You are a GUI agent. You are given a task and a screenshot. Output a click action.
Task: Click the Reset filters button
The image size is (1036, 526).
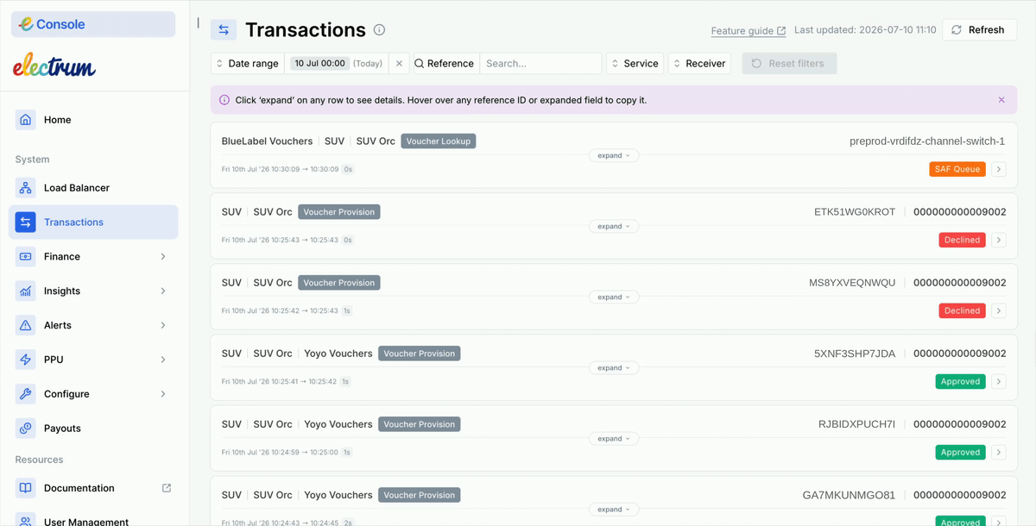(789, 64)
